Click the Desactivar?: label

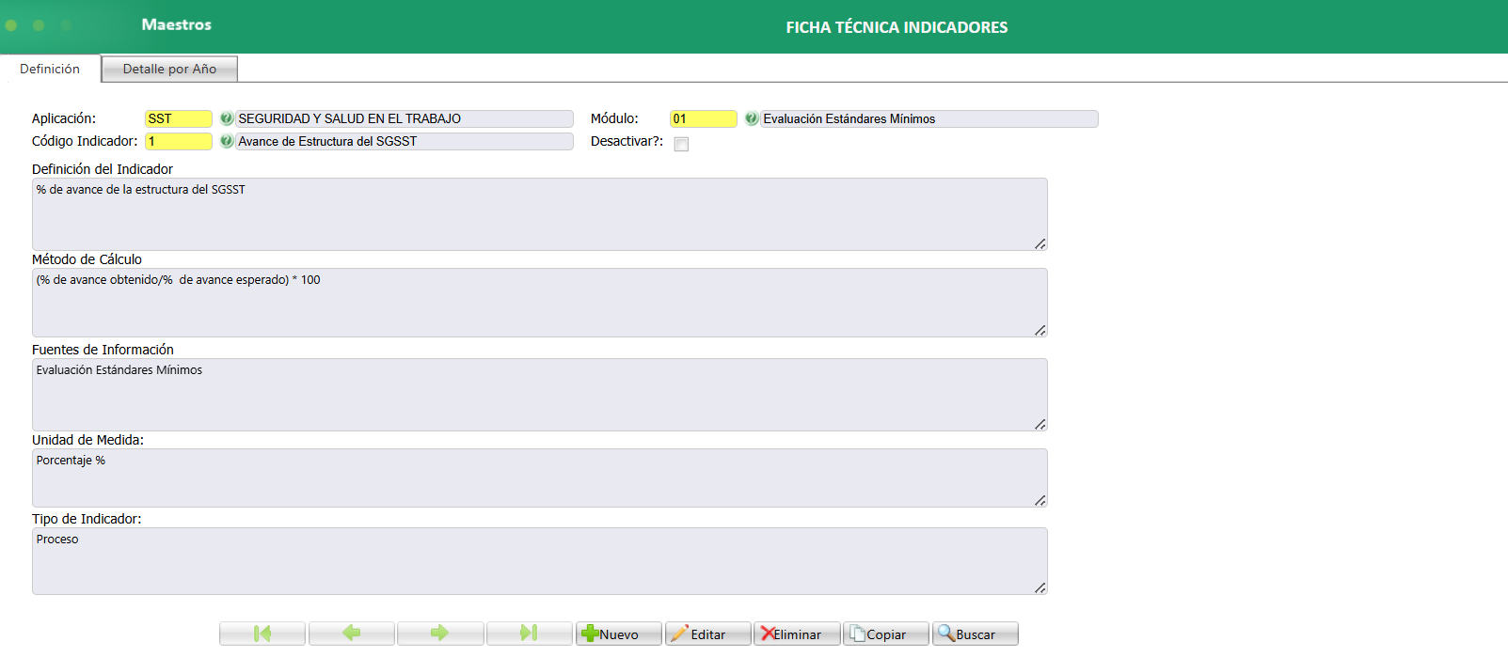[x=627, y=141]
